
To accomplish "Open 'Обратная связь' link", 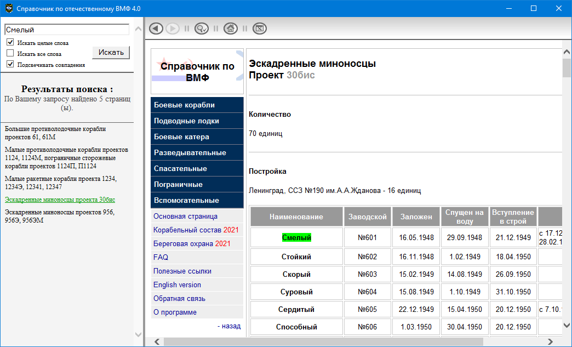I will point(179,298).
